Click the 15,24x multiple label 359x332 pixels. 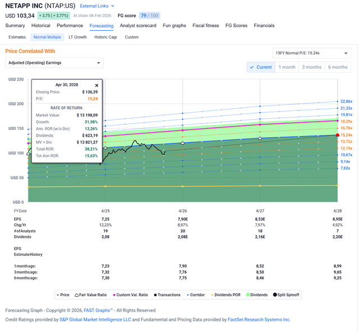(x=346, y=135)
